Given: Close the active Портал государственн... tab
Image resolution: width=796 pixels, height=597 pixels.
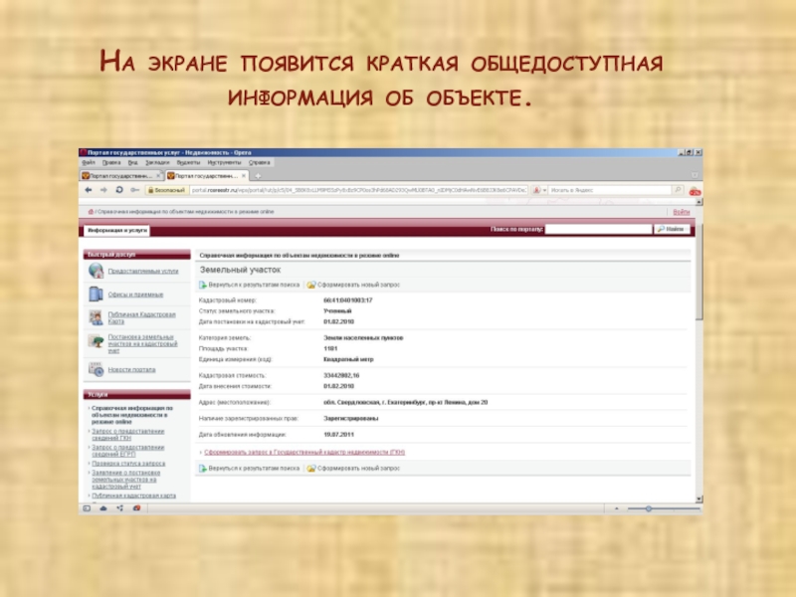Looking at the screenshot, I should pyautogui.click(x=244, y=176).
